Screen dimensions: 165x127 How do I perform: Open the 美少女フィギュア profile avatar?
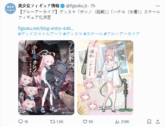10,9
